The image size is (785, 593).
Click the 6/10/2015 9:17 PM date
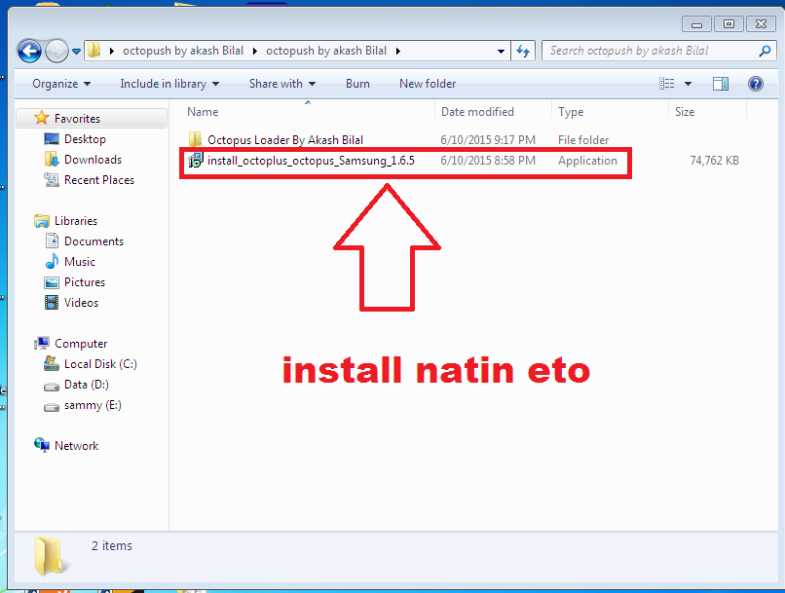488,139
